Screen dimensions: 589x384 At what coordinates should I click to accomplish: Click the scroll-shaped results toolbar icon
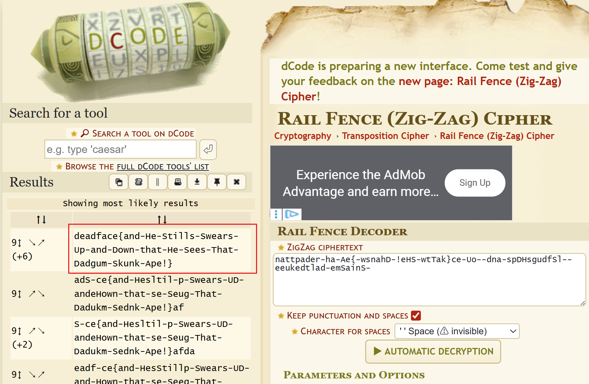[139, 182]
